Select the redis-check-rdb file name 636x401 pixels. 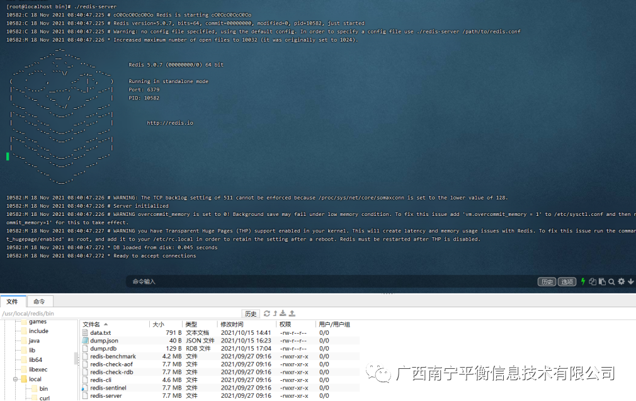111,372
